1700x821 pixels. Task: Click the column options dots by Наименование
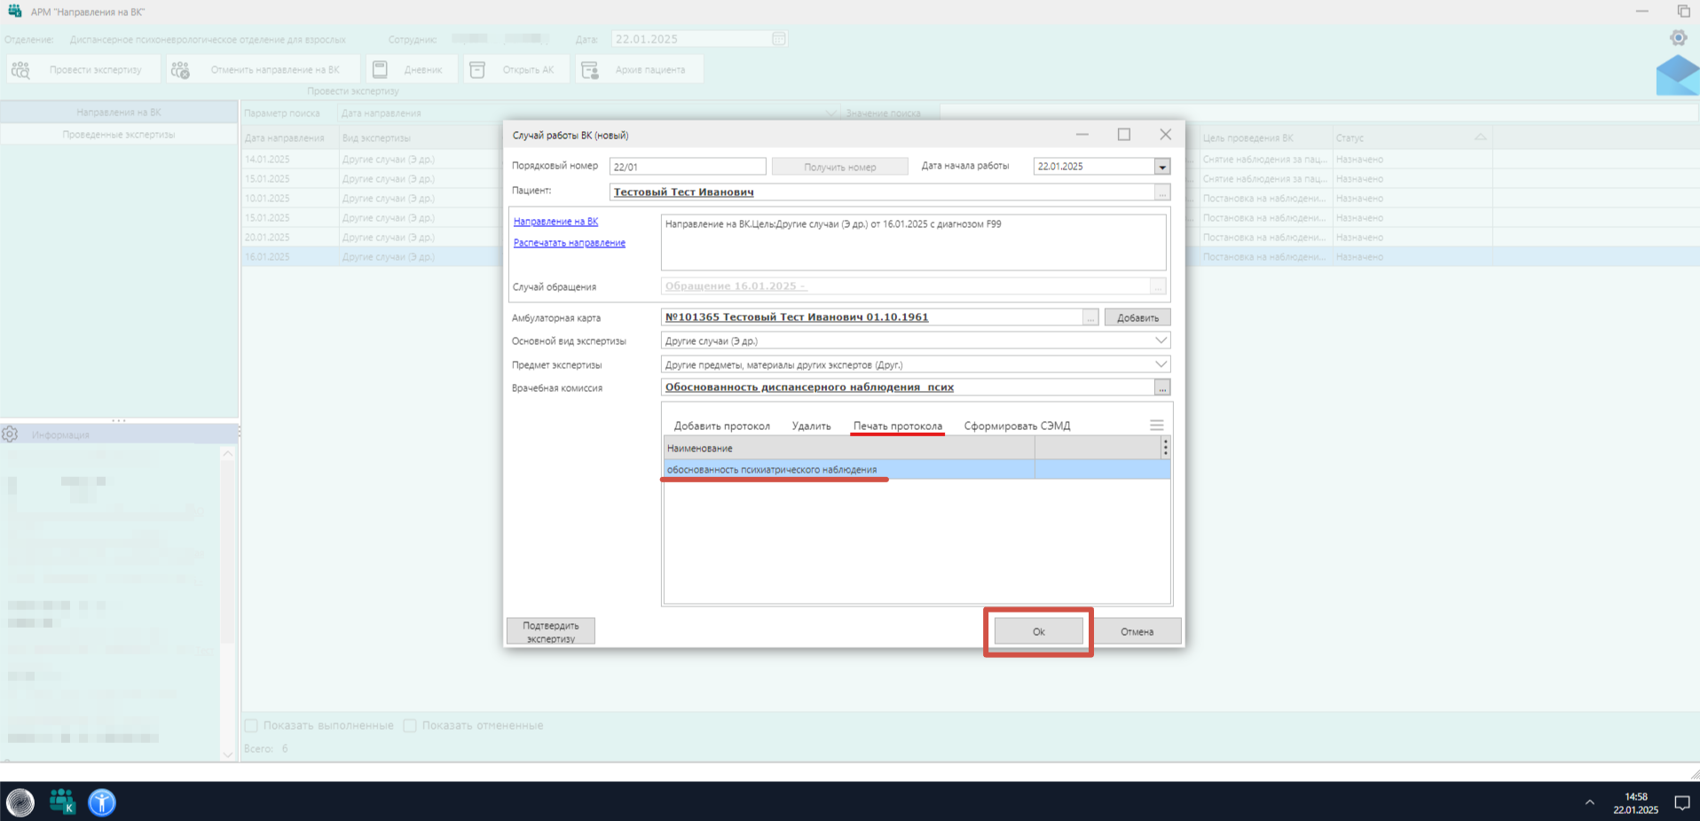click(1166, 448)
